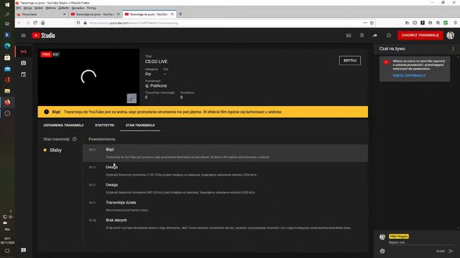This screenshot has width=460, height=258.
Task: Click the site security padlock icon
Action: [x=86, y=23]
